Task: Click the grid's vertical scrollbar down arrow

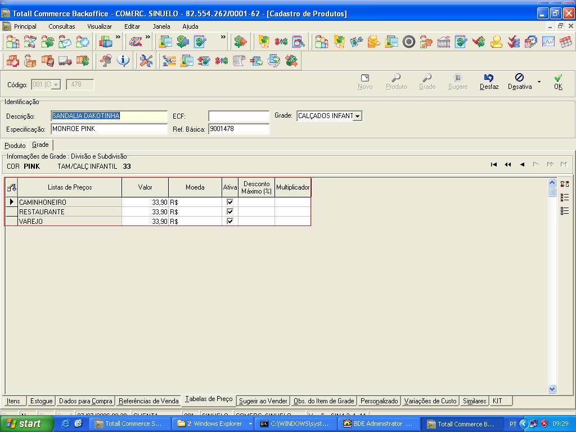Action: (552, 389)
